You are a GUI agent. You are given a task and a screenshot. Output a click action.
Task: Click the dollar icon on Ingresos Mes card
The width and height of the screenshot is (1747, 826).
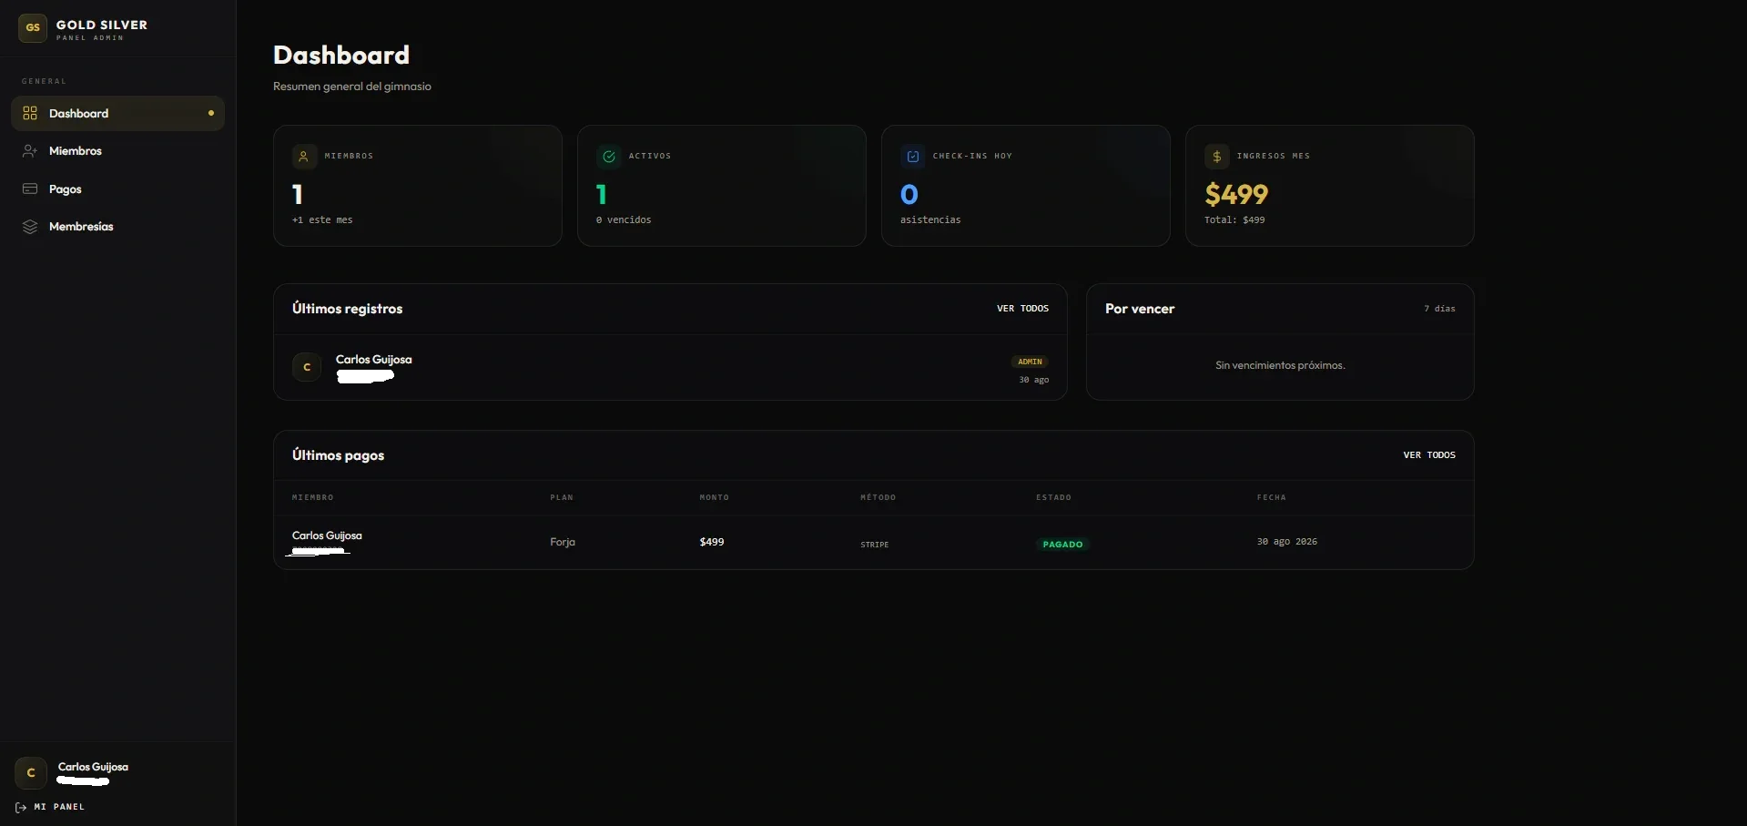pyautogui.click(x=1216, y=157)
